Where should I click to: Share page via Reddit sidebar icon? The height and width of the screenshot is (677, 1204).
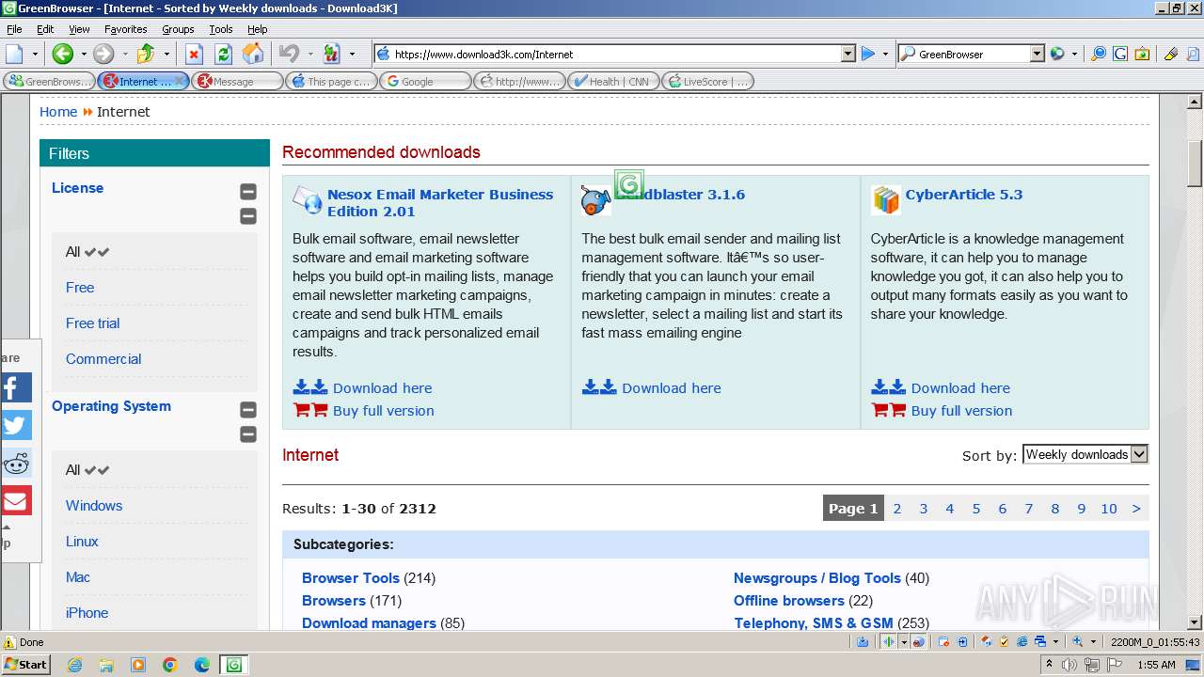[16, 463]
